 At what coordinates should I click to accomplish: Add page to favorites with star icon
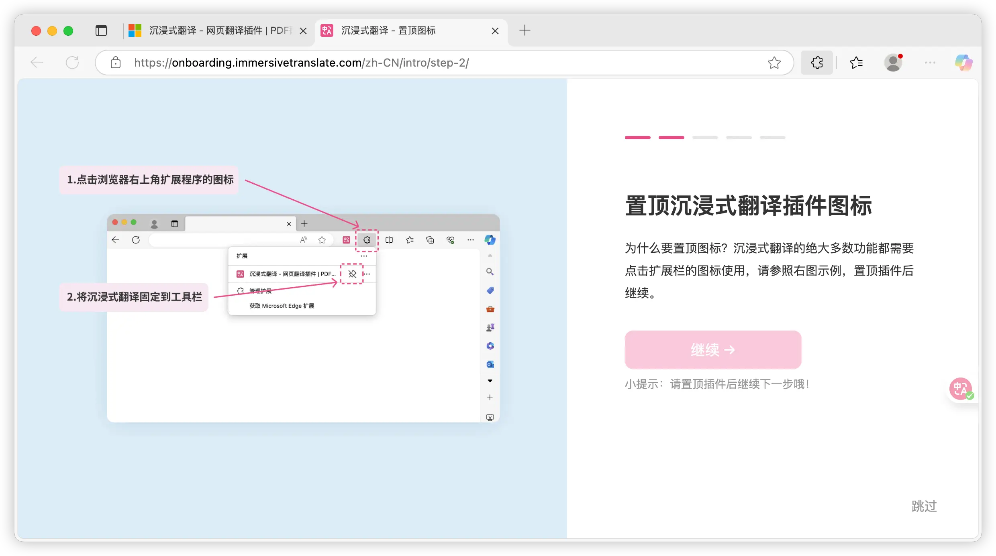tap(774, 63)
